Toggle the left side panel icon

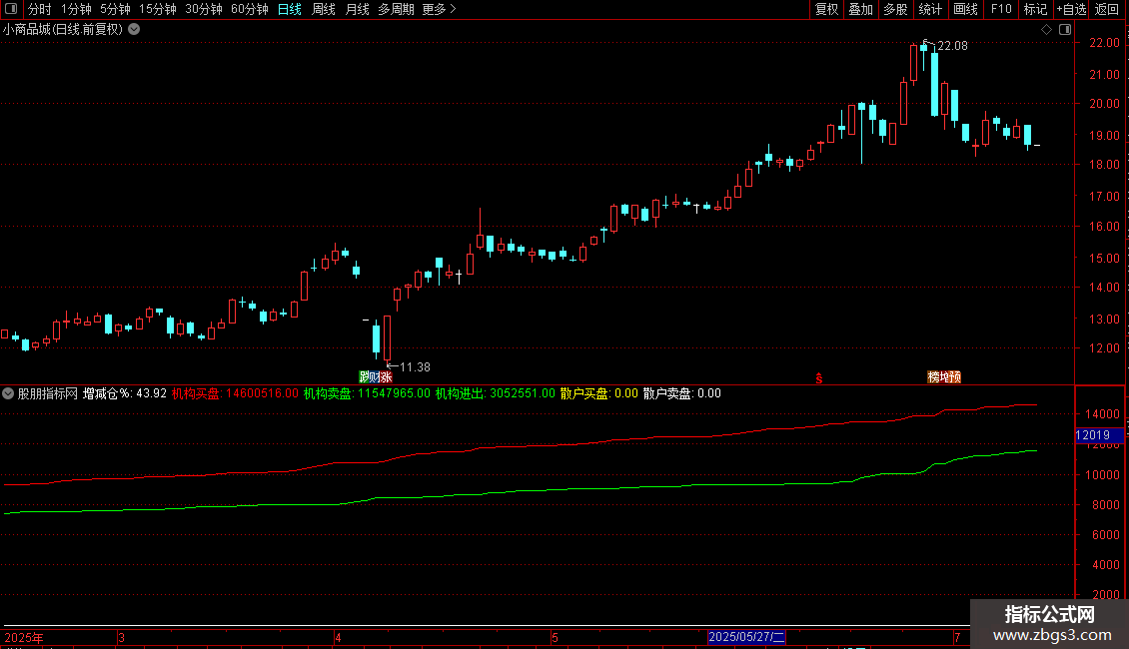click(x=11, y=9)
